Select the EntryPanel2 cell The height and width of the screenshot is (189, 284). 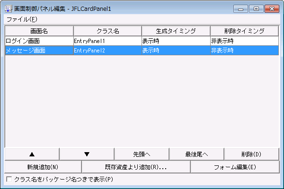pos(107,50)
